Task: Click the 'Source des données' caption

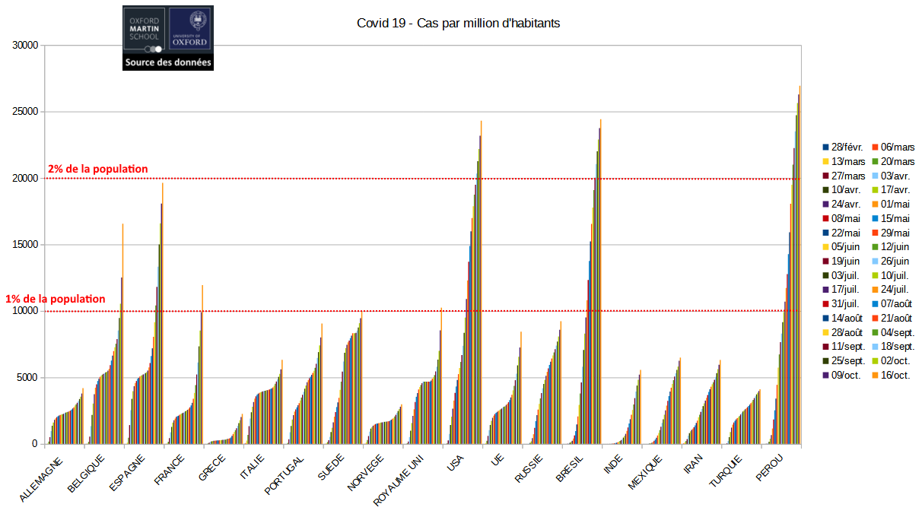Action: click(x=168, y=63)
